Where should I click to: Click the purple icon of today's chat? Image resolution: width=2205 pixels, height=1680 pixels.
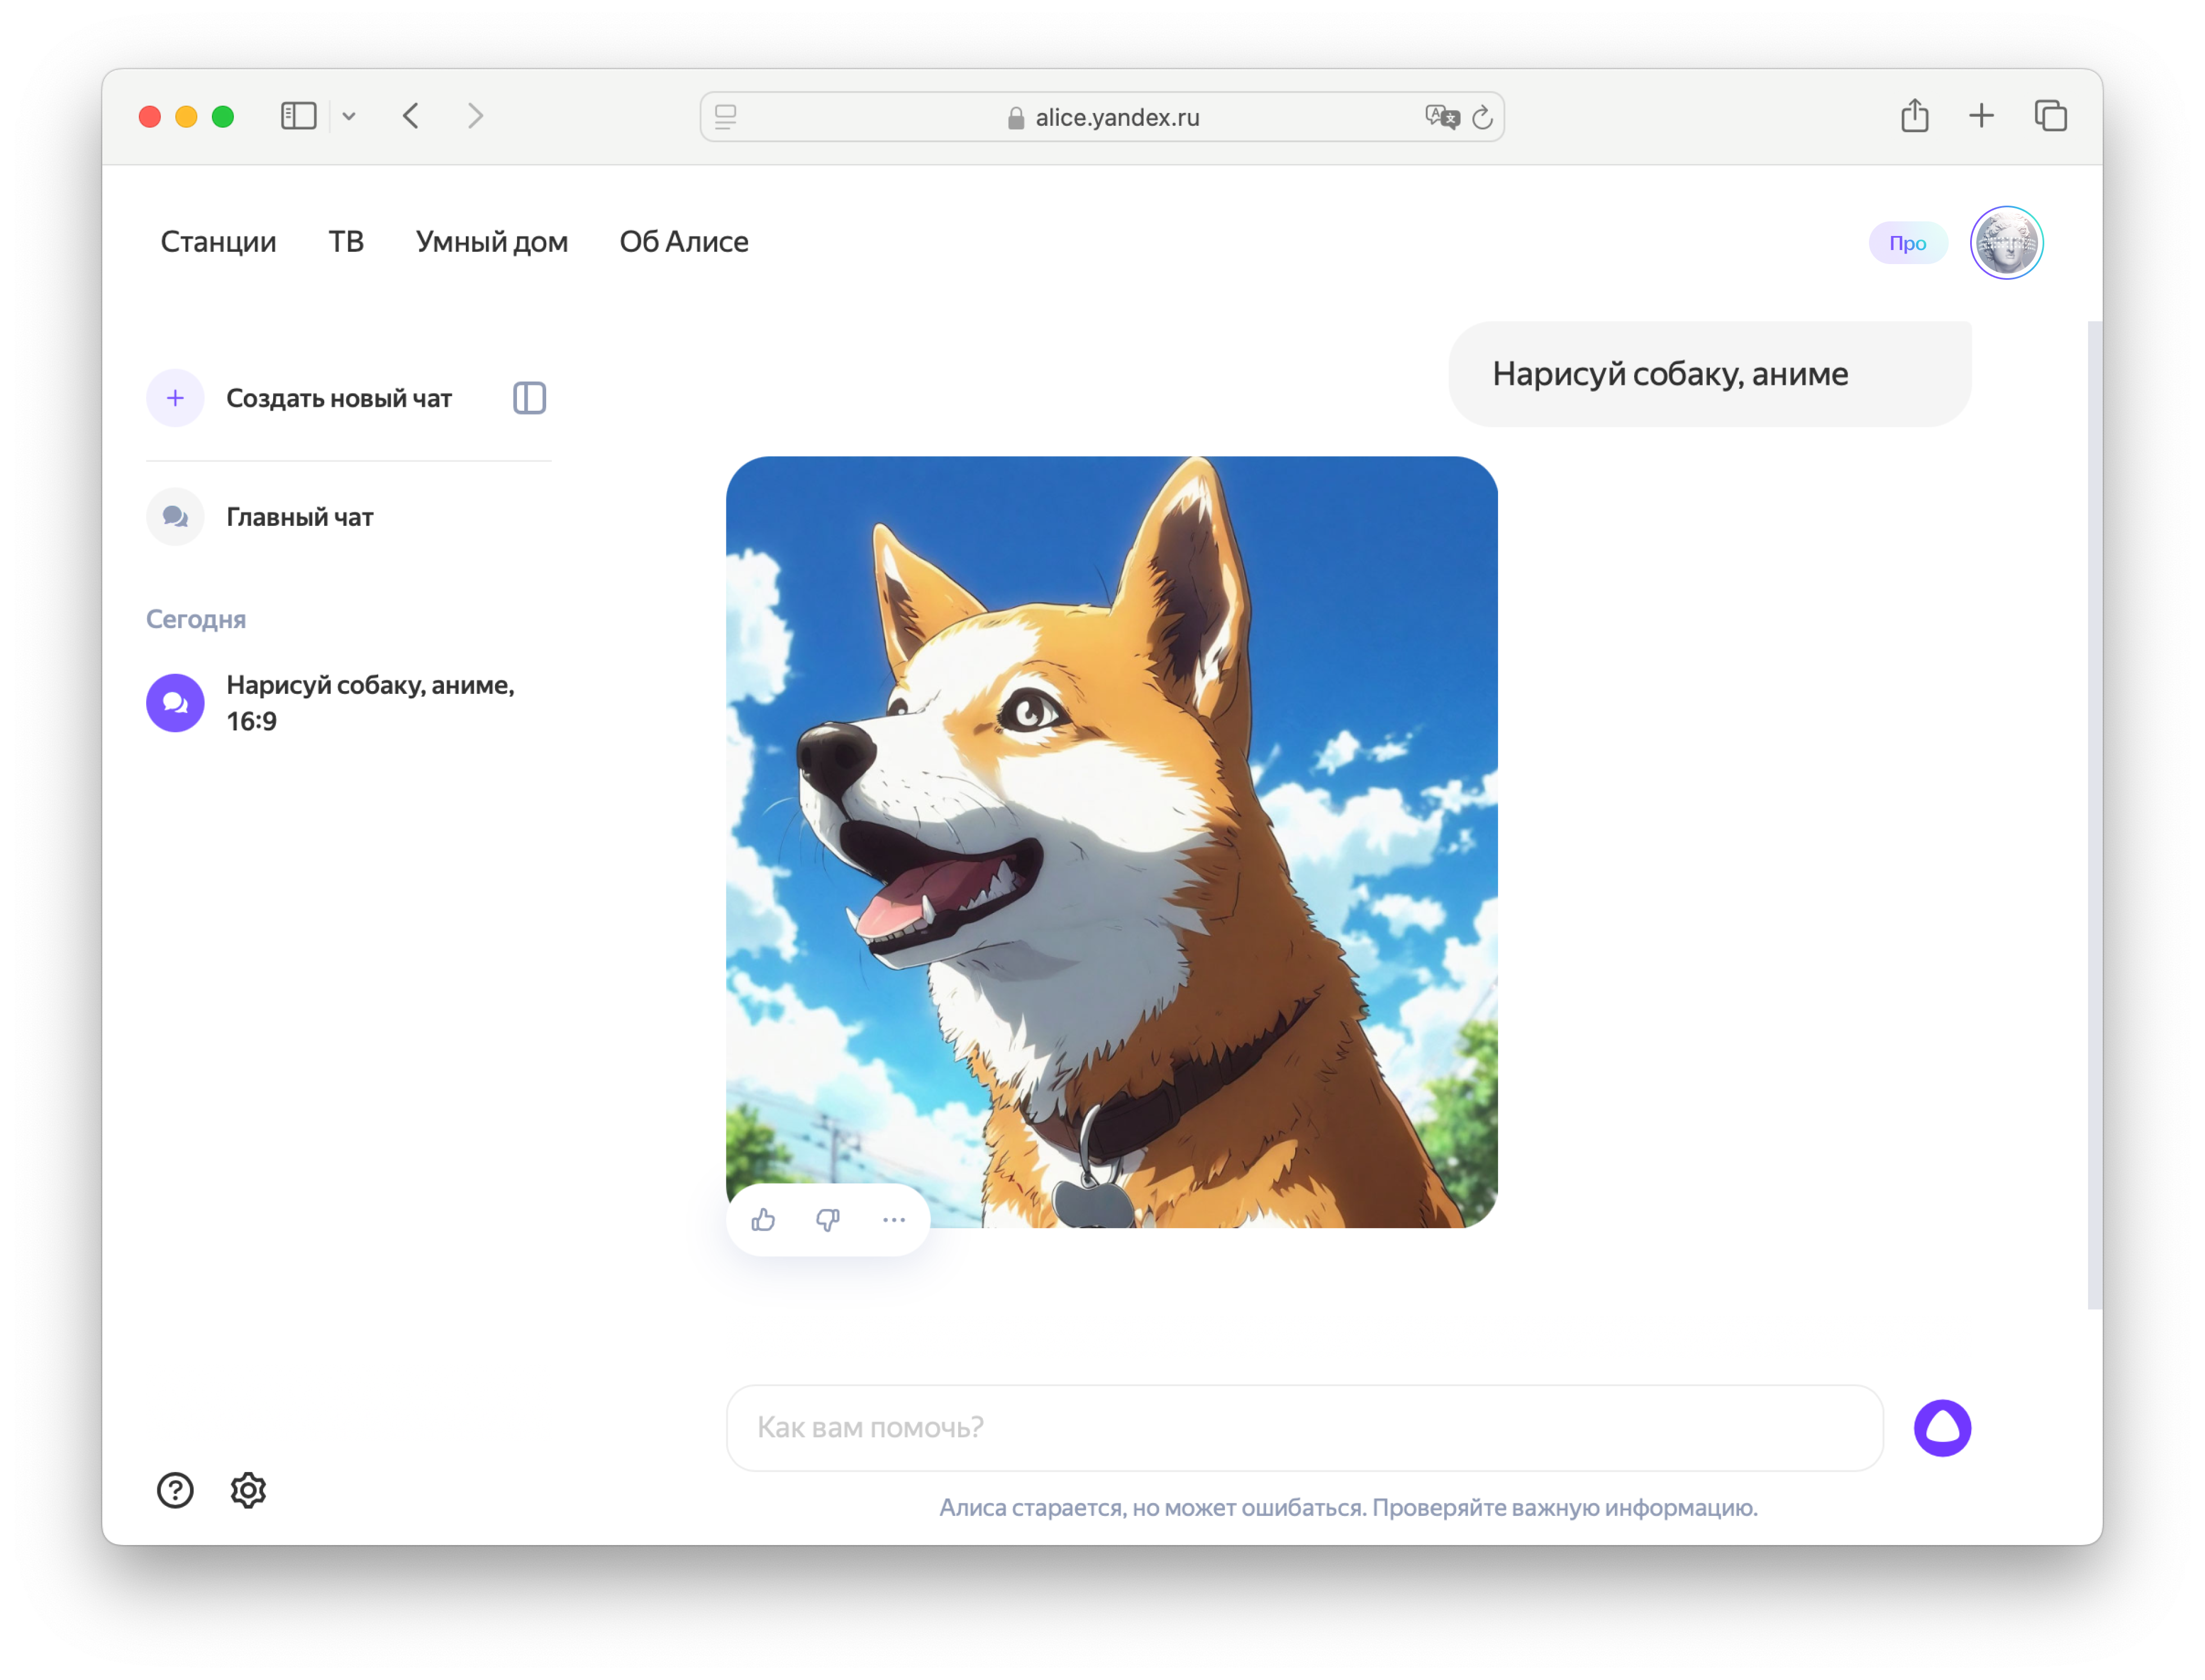[x=175, y=703]
